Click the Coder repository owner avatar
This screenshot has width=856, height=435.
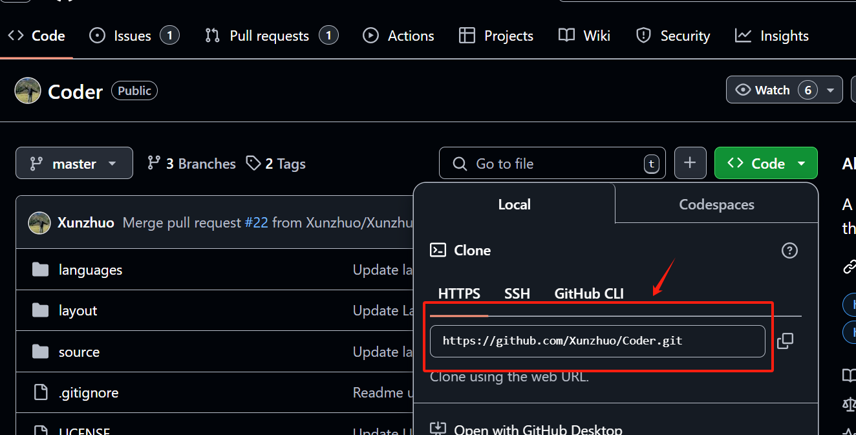point(28,91)
